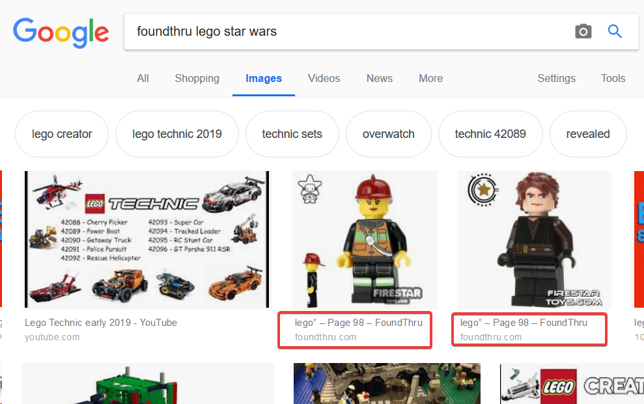Select the 'technic sets' suggestion chip
The width and height of the screenshot is (644, 404).
[x=292, y=134]
